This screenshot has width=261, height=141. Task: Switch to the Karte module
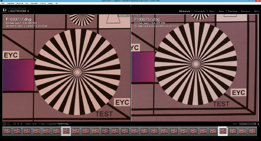212,11
